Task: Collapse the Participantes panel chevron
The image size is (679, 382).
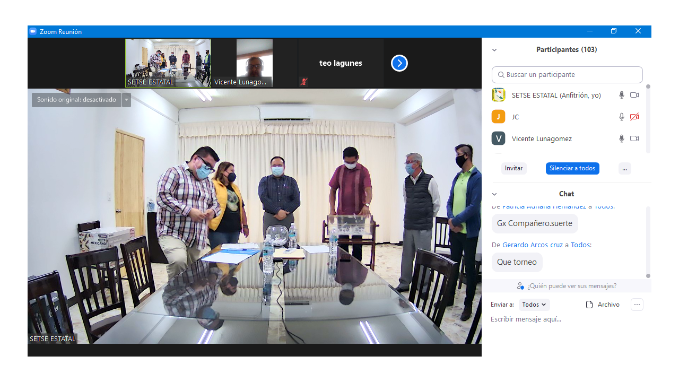Action: [494, 50]
